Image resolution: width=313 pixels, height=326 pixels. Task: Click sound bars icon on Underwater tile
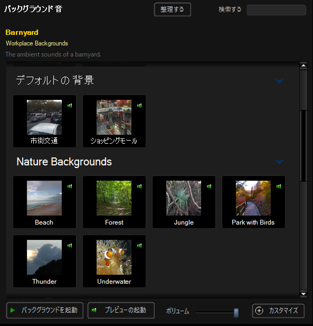point(139,246)
